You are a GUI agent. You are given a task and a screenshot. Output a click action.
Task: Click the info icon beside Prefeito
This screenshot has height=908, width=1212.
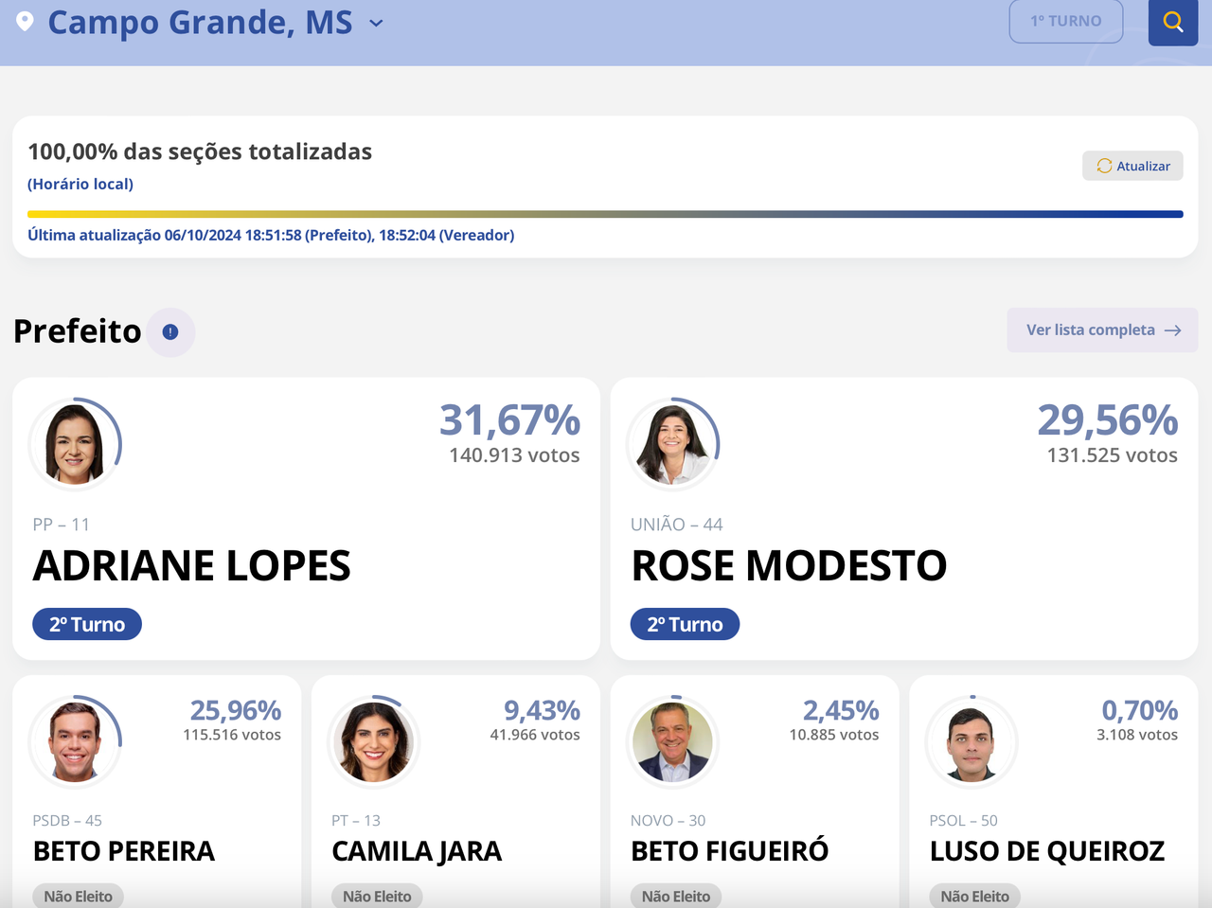[x=170, y=331]
